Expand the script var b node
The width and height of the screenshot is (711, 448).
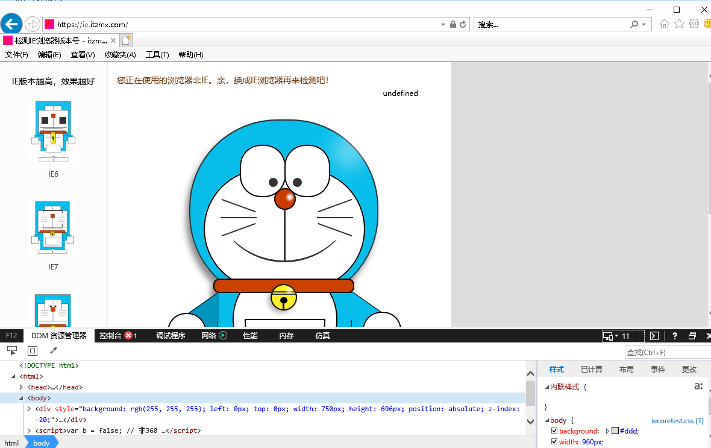pyautogui.click(x=30, y=431)
